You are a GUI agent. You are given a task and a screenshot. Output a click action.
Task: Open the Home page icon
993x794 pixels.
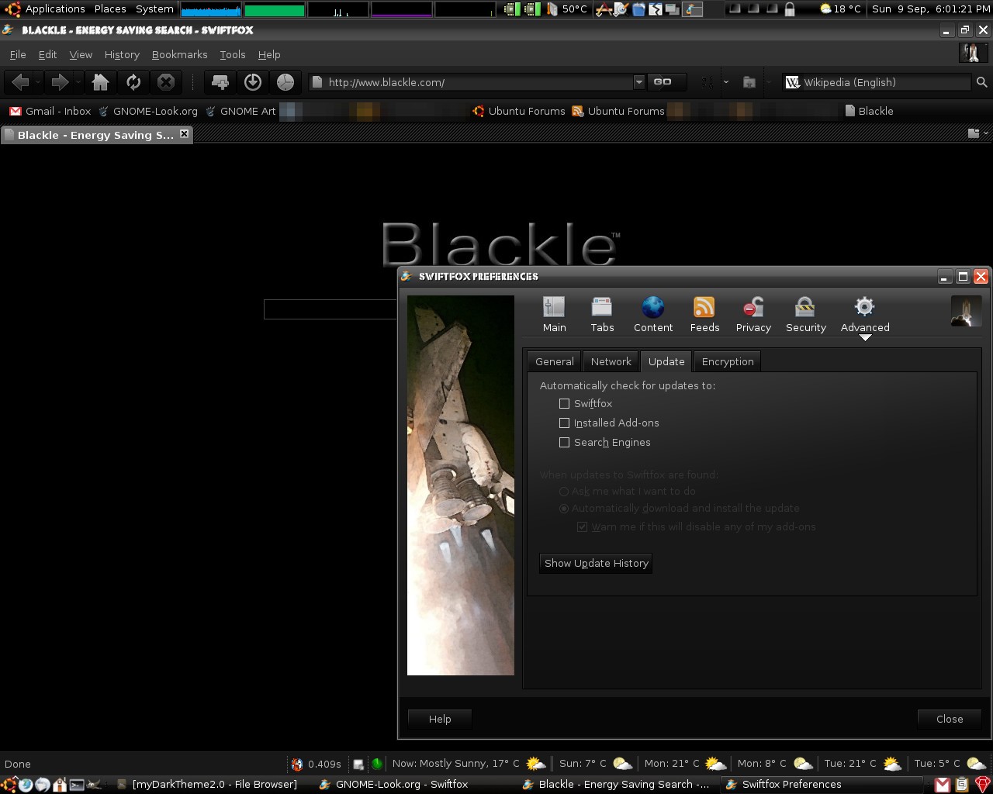[100, 82]
